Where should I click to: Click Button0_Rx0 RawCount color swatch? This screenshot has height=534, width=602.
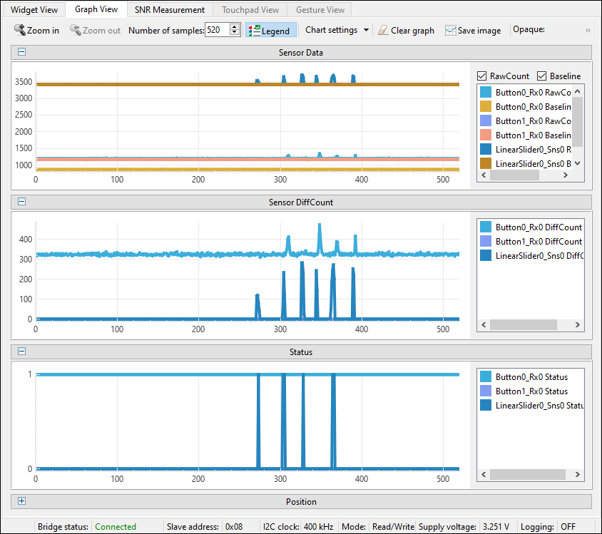tap(486, 92)
